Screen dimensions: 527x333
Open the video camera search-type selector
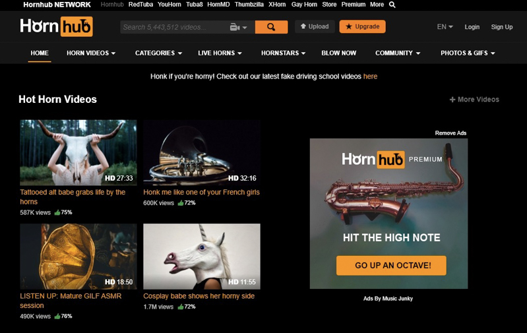coord(238,27)
